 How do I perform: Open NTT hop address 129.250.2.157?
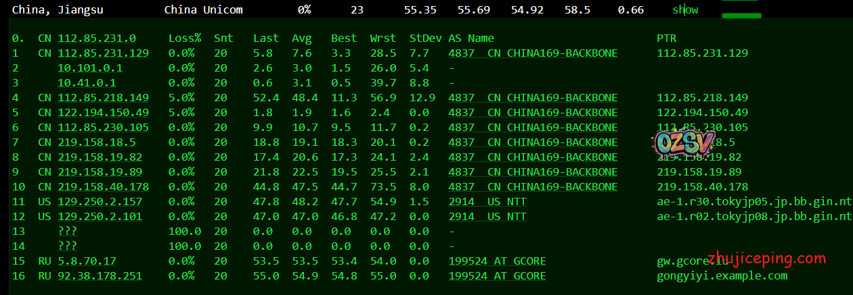click(x=100, y=202)
